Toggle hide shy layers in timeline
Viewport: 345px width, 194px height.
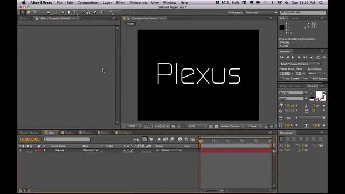tap(159, 139)
